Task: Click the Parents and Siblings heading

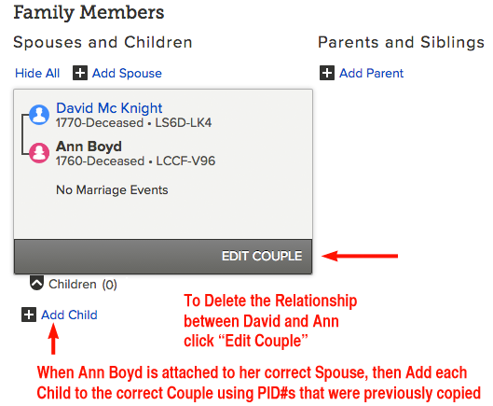Action: (x=401, y=42)
